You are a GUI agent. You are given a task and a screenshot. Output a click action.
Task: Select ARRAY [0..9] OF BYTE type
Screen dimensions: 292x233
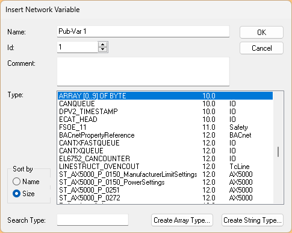pyautogui.click(x=165, y=96)
